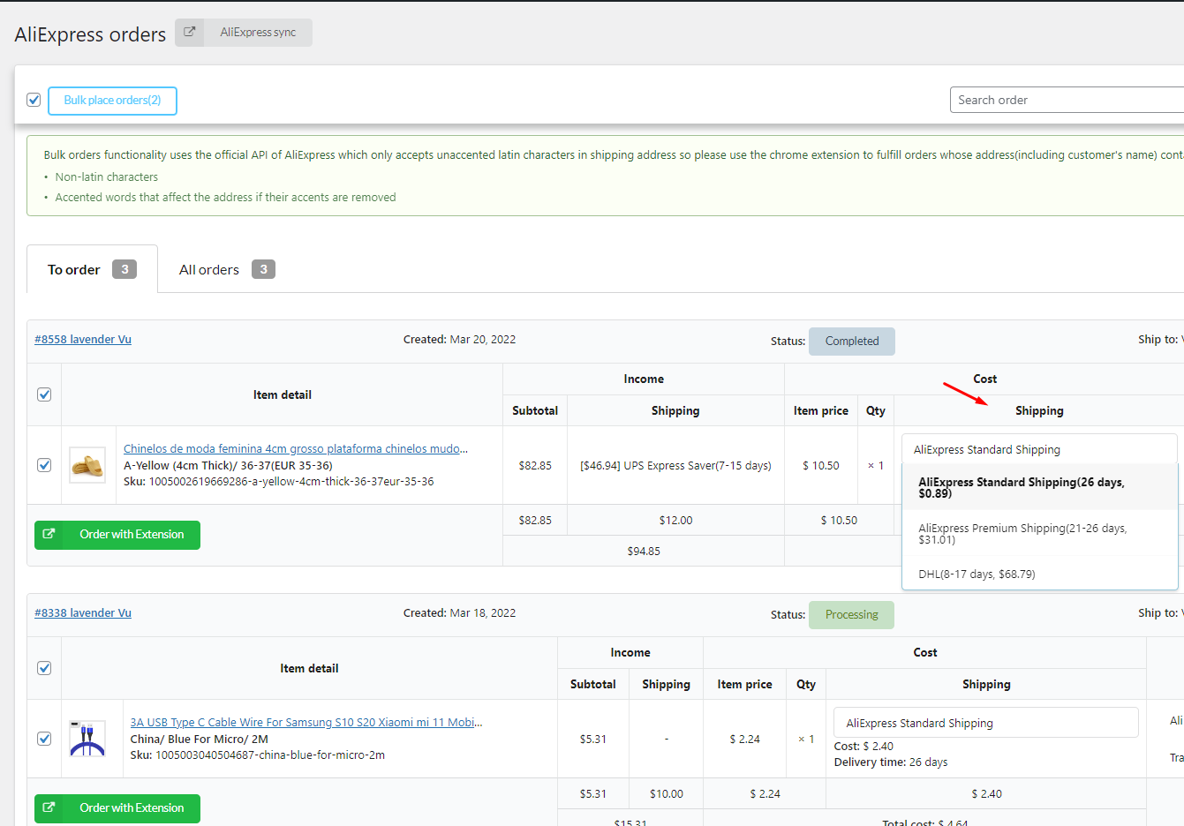Choose DHL (8-17 days, $68.79) option
The width and height of the screenshot is (1184, 826).
point(1039,574)
